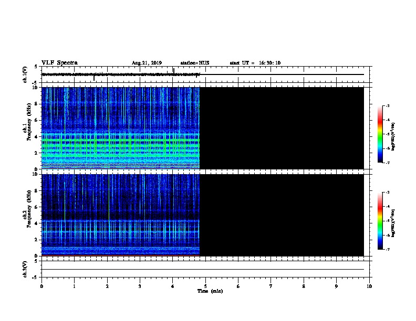Screen dimensions: 416x321
Task: Click the ch.2 Frequency (kHz) axis label
Action: [27, 209]
